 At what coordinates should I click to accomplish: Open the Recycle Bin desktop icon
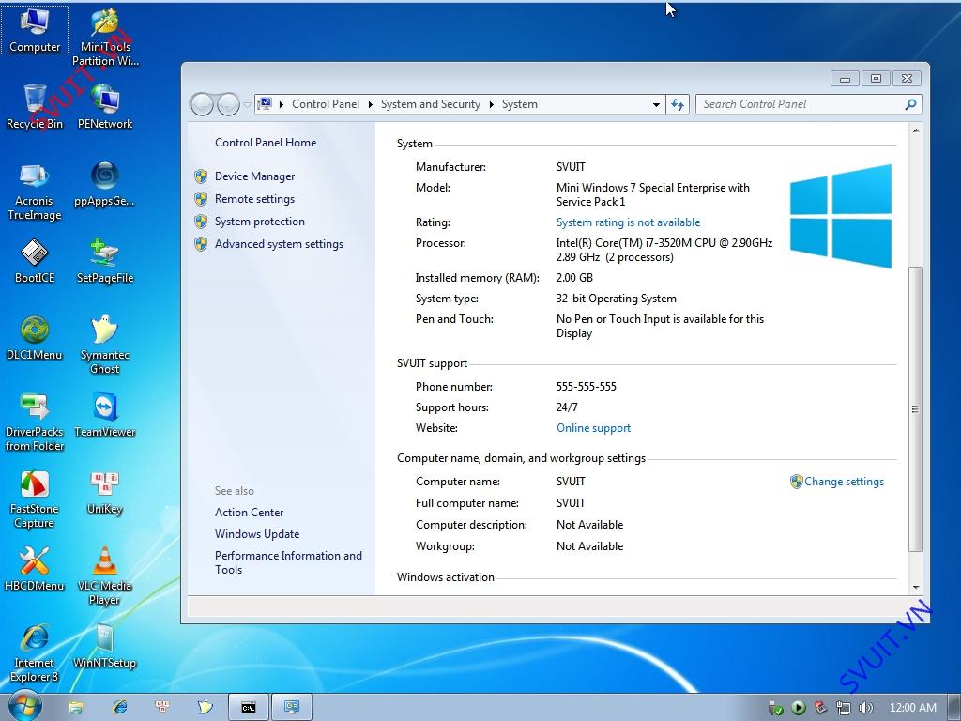(x=35, y=107)
